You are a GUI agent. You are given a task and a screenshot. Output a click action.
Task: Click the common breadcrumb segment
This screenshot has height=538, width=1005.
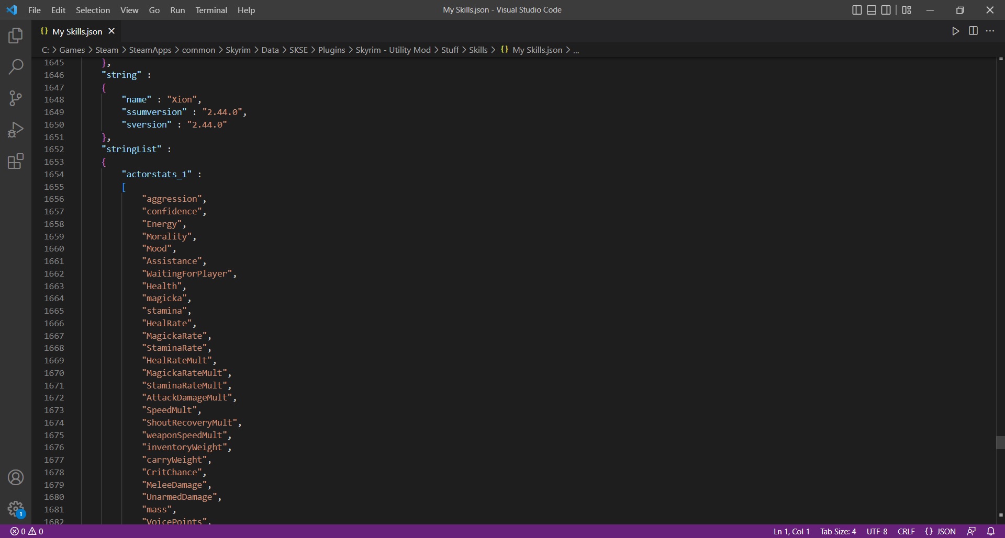pos(198,50)
